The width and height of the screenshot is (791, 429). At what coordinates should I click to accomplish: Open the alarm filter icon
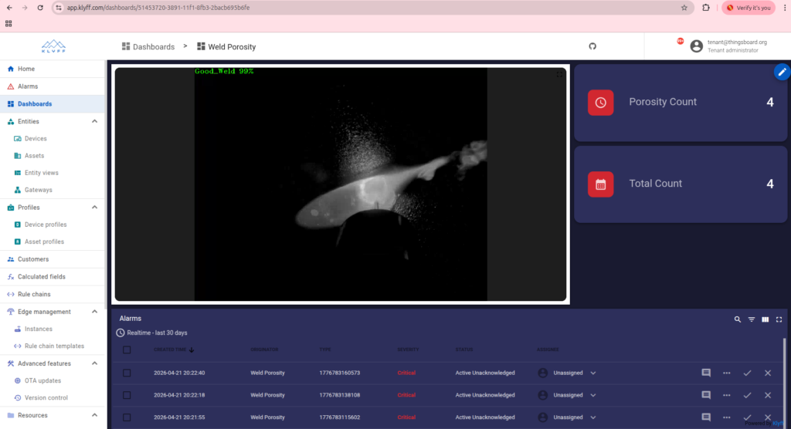tap(751, 319)
